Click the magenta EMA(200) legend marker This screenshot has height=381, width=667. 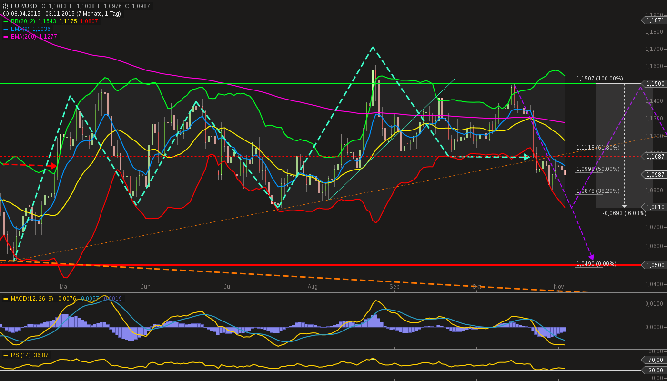point(6,37)
